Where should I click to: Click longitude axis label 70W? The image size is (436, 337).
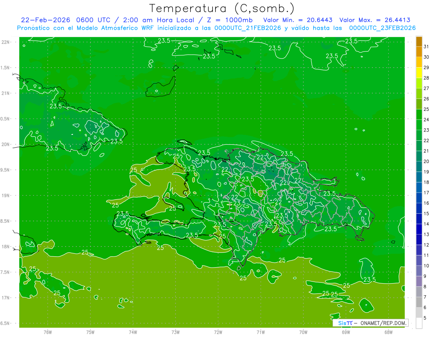[x=303, y=332]
